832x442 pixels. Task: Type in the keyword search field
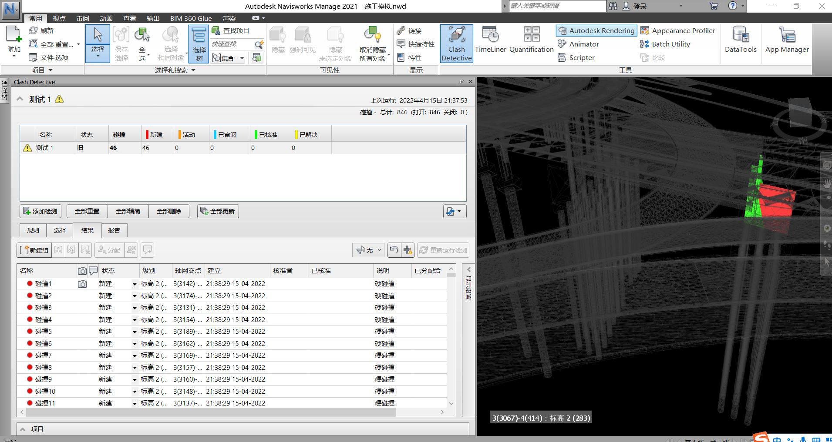coord(557,6)
